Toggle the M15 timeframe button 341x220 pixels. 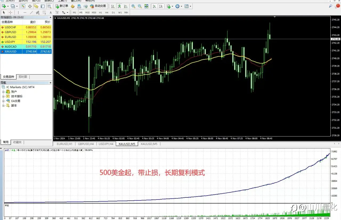[87, 12]
